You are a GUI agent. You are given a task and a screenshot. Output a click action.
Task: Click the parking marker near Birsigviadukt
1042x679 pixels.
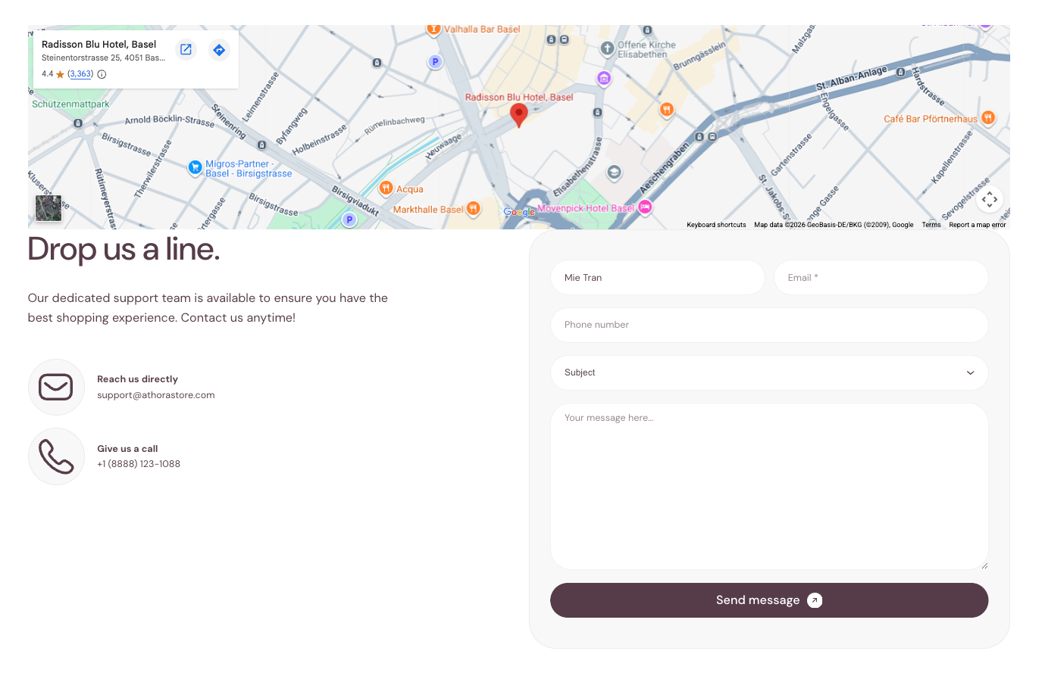point(349,220)
